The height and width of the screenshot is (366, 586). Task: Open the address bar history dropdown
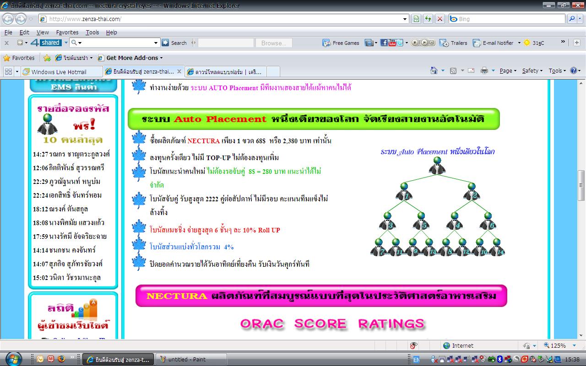[405, 19]
